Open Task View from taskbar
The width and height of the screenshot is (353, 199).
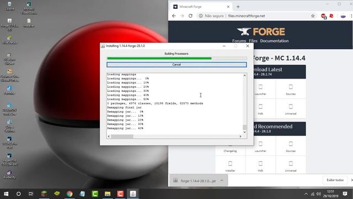pos(31,194)
